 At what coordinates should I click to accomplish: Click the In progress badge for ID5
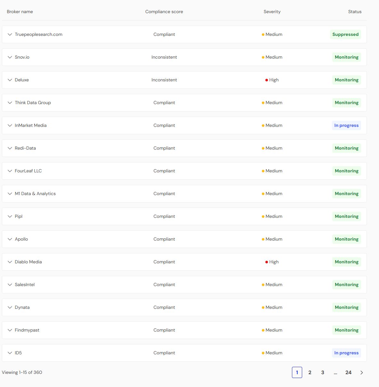click(x=346, y=353)
